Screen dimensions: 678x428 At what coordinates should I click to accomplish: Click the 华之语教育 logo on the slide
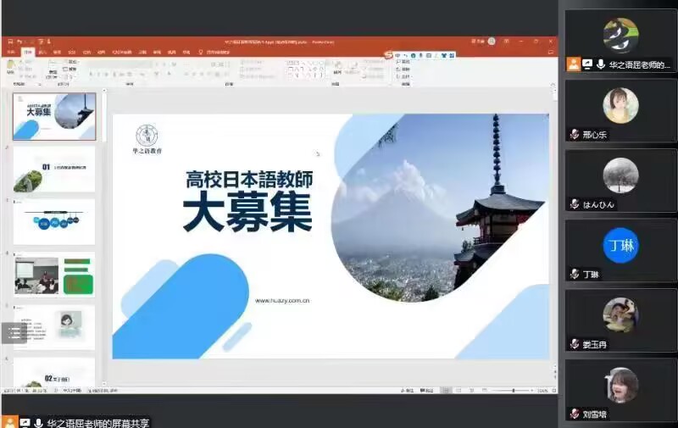click(147, 137)
